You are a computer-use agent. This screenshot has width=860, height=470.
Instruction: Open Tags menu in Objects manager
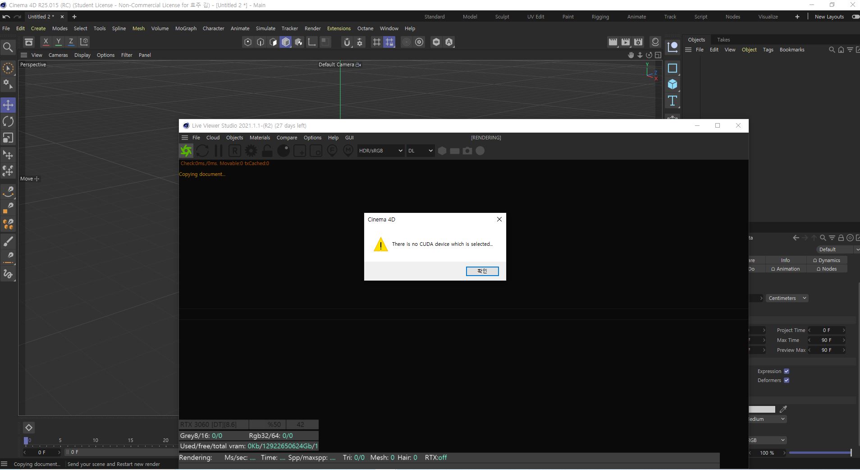[x=768, y=50]
